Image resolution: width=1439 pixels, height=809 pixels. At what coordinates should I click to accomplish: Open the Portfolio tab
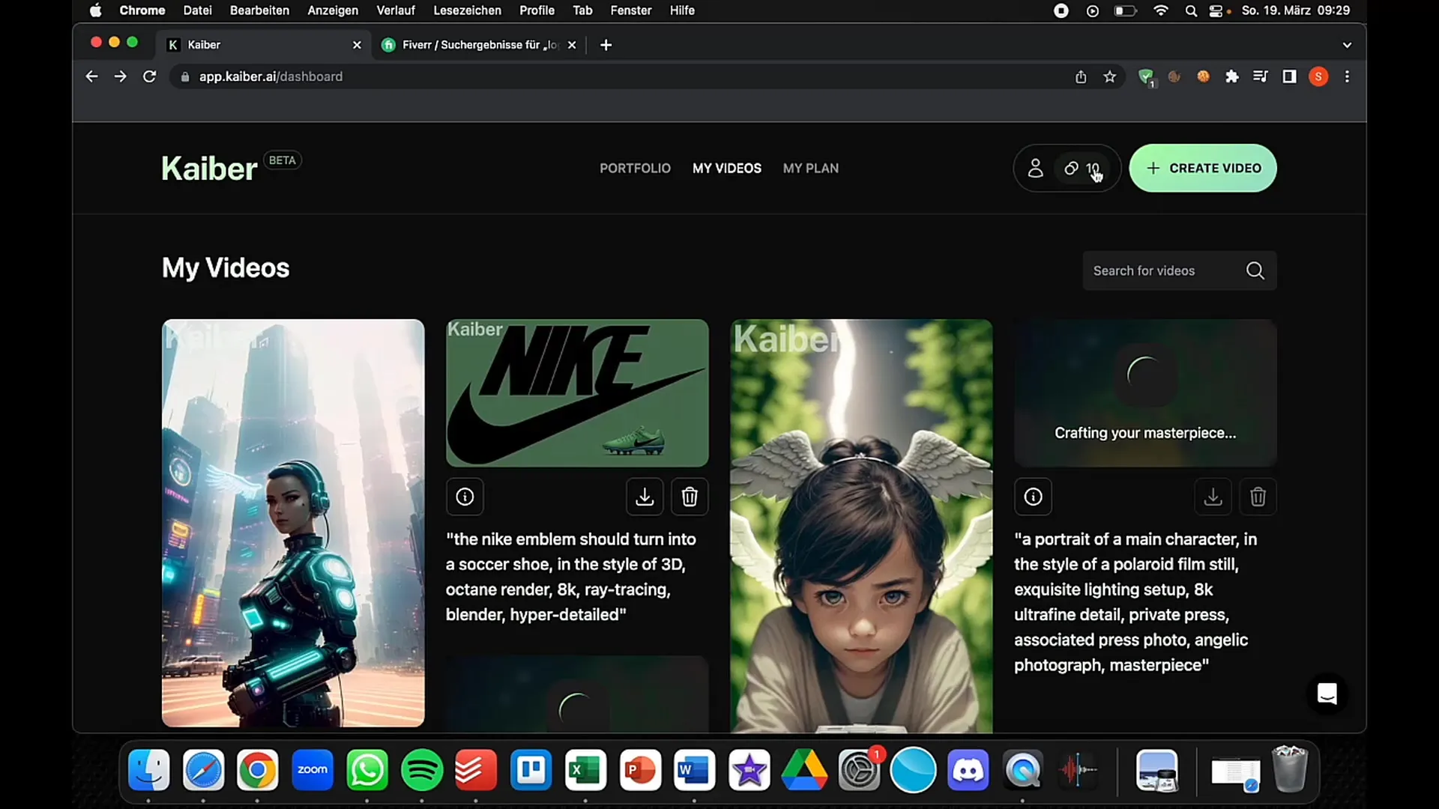tap(635, 168)
